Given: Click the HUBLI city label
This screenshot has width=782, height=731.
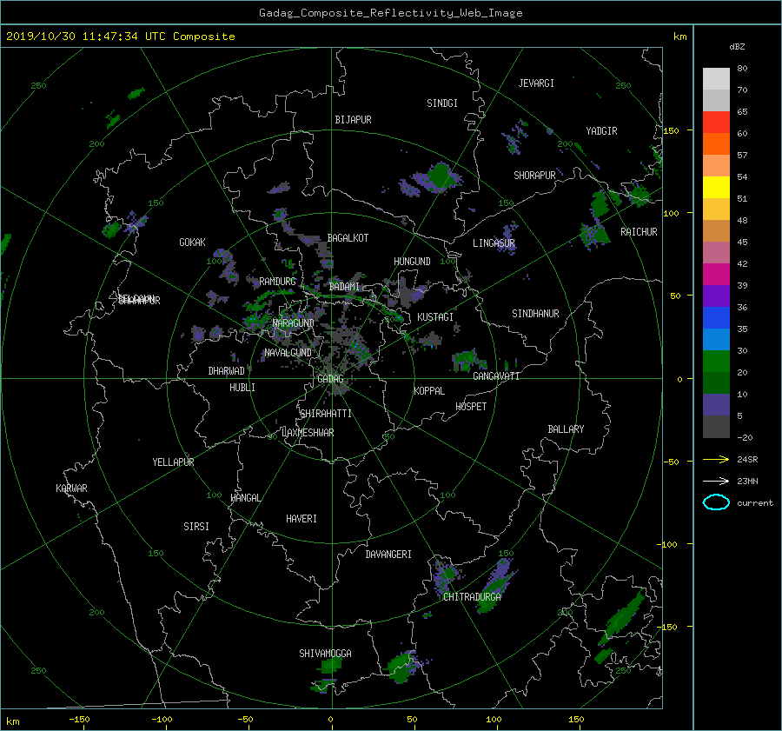Looking at the screenshot, I should pyautogui.click(x=242, y=388).
